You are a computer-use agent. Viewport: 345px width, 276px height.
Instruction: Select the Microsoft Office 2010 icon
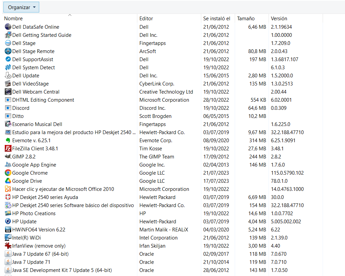click(8, 189)
